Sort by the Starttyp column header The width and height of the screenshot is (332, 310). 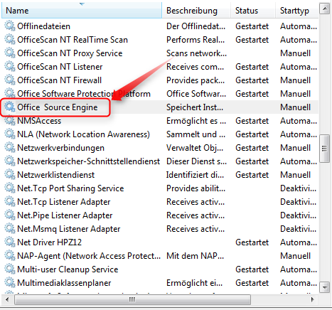(x=297, y=11)
